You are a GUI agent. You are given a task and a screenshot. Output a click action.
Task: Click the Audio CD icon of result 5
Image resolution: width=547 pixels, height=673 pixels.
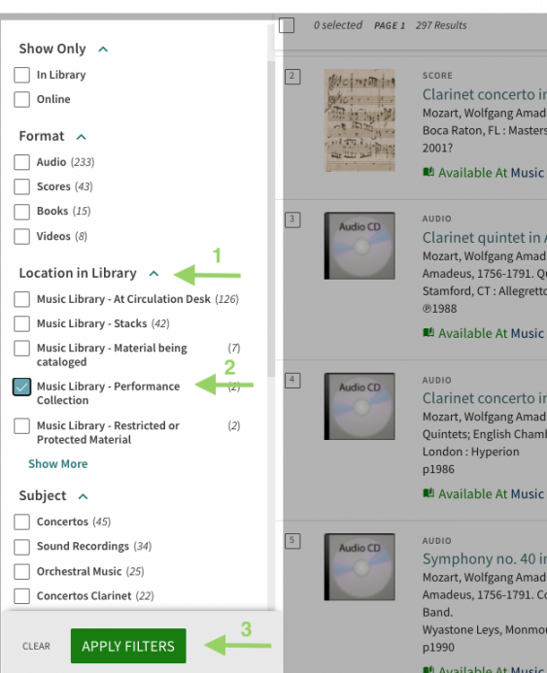tap(359, 566)
